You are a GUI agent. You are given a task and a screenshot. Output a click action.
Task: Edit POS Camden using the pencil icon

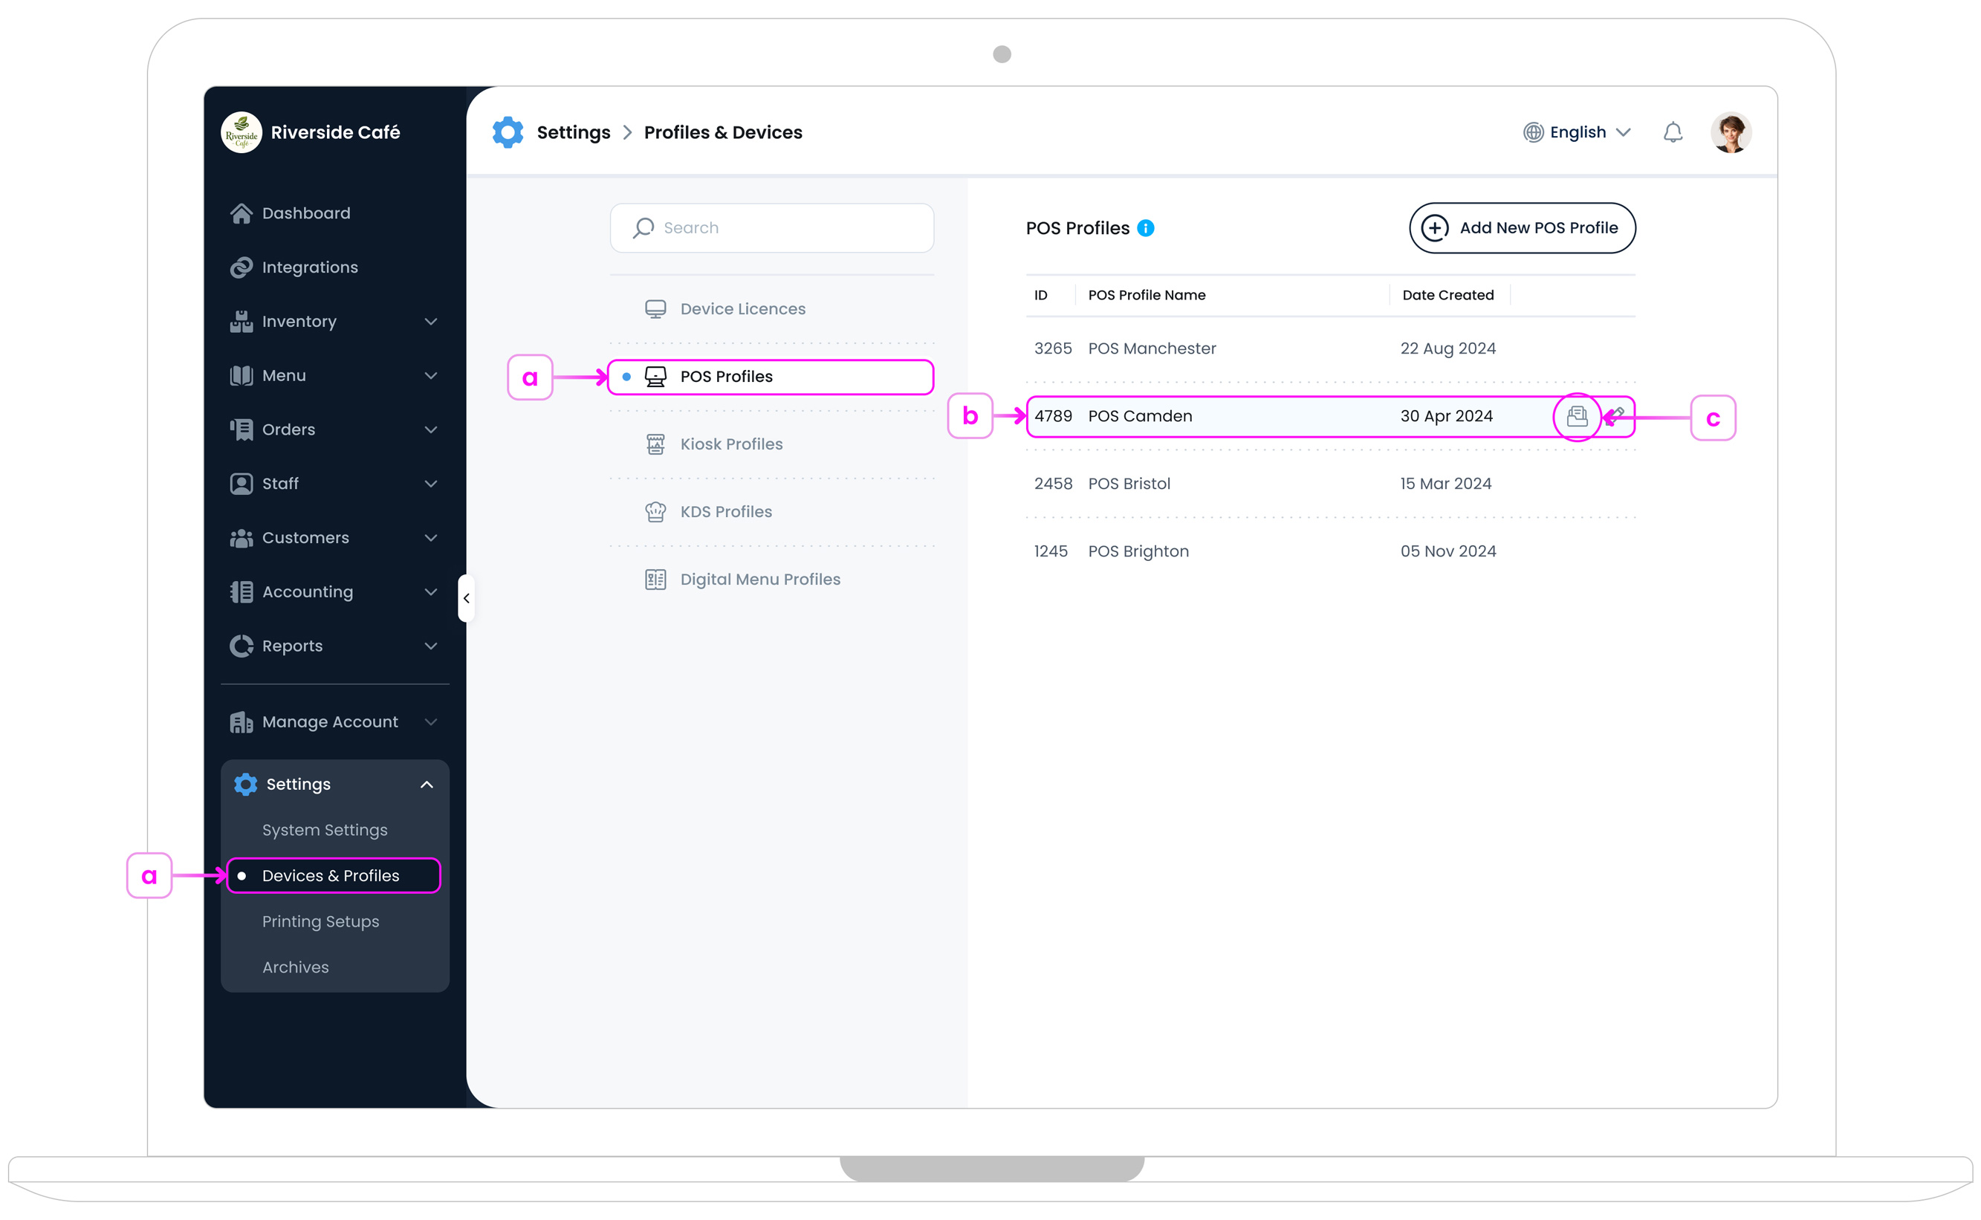click(1617, 416)
